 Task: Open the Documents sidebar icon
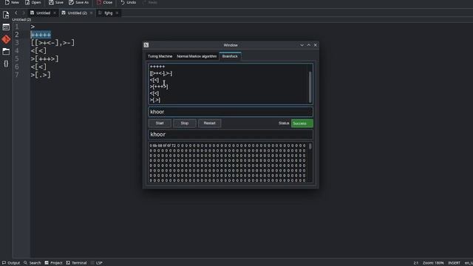pyautogui.click(x=6, y=15)
